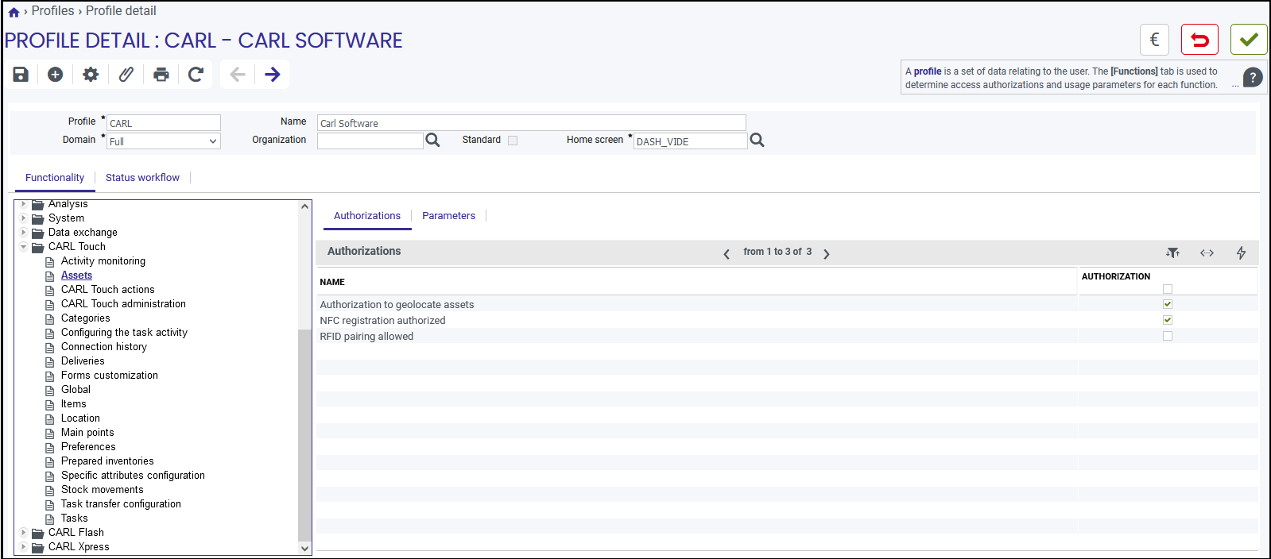This screenshot has width=1271, height=559.
Task: Select the Stock movements tree item
Action: [x=103, y=490]
